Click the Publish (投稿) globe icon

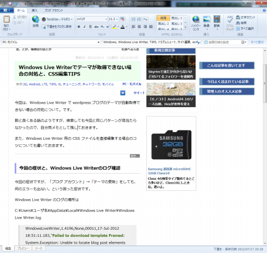coord(36,19)
